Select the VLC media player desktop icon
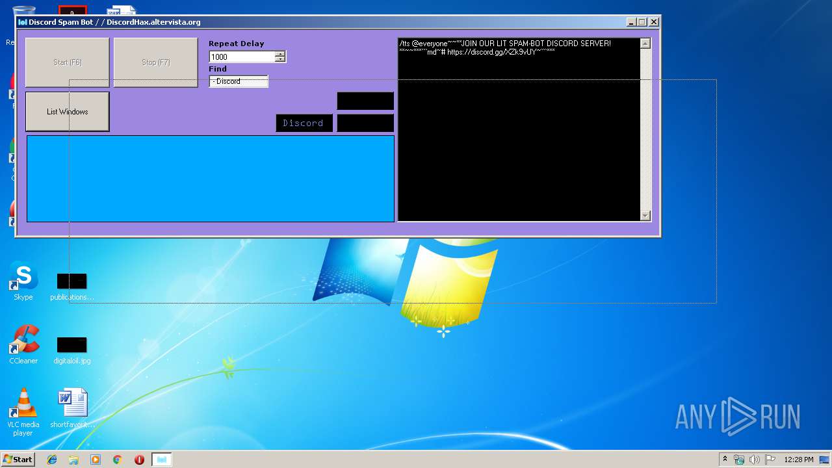The height and width of the screenshot is (468, 832). coord(23,413)
